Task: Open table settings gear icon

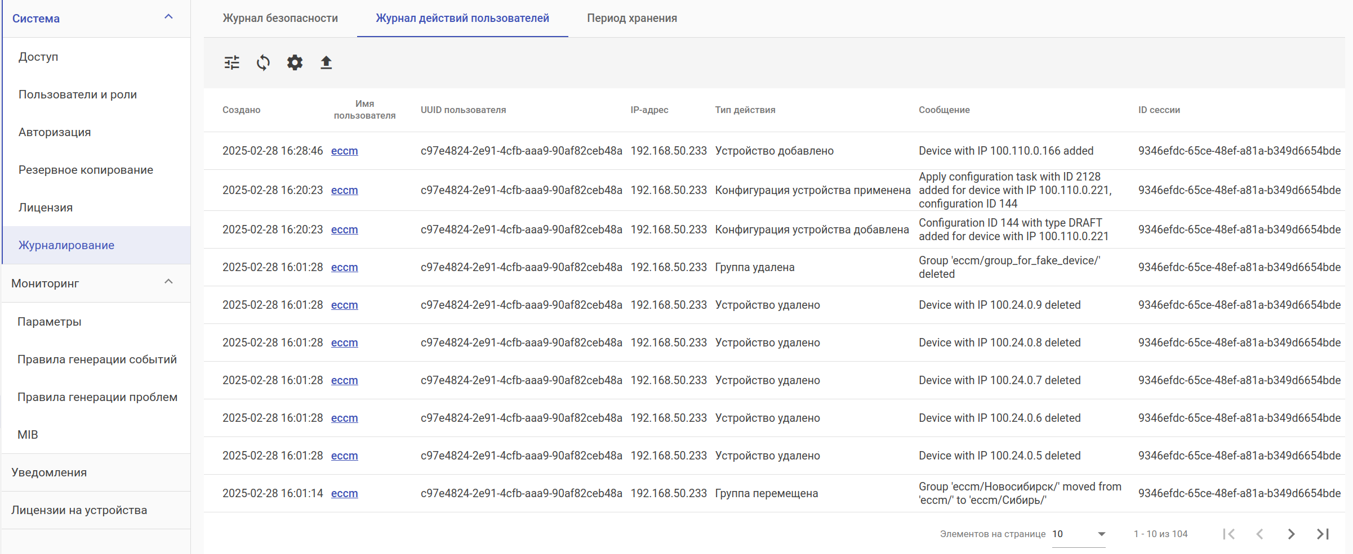Action: click(295, 62)
